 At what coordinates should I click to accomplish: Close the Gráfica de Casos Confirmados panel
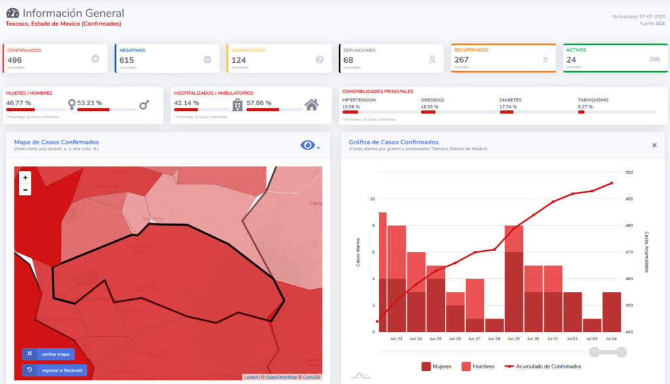coord(654,145)
